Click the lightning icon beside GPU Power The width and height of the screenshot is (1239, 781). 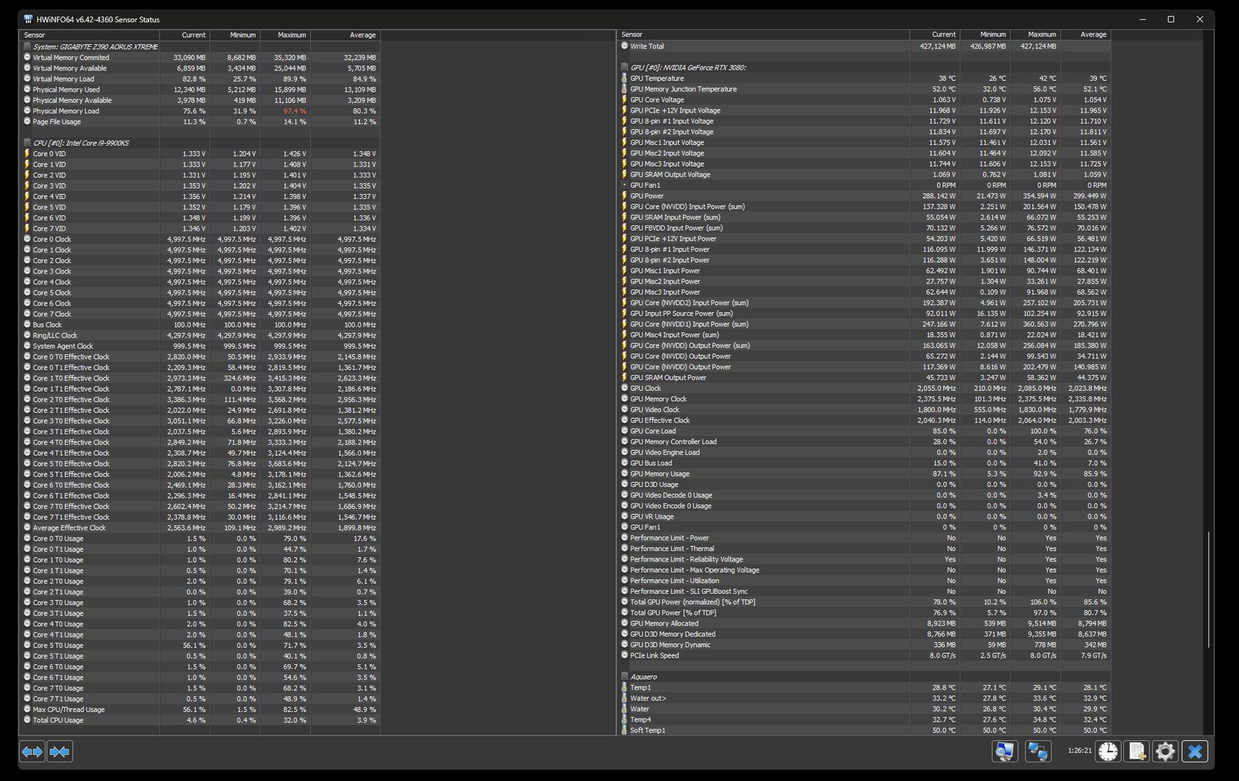pyautogui.click(x=624, y=196)
